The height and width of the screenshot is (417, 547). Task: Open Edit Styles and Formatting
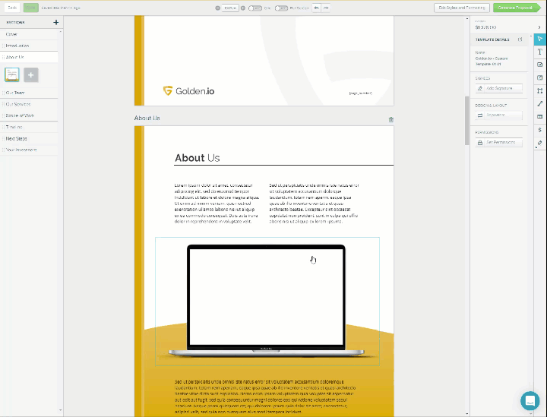(462, 8)
